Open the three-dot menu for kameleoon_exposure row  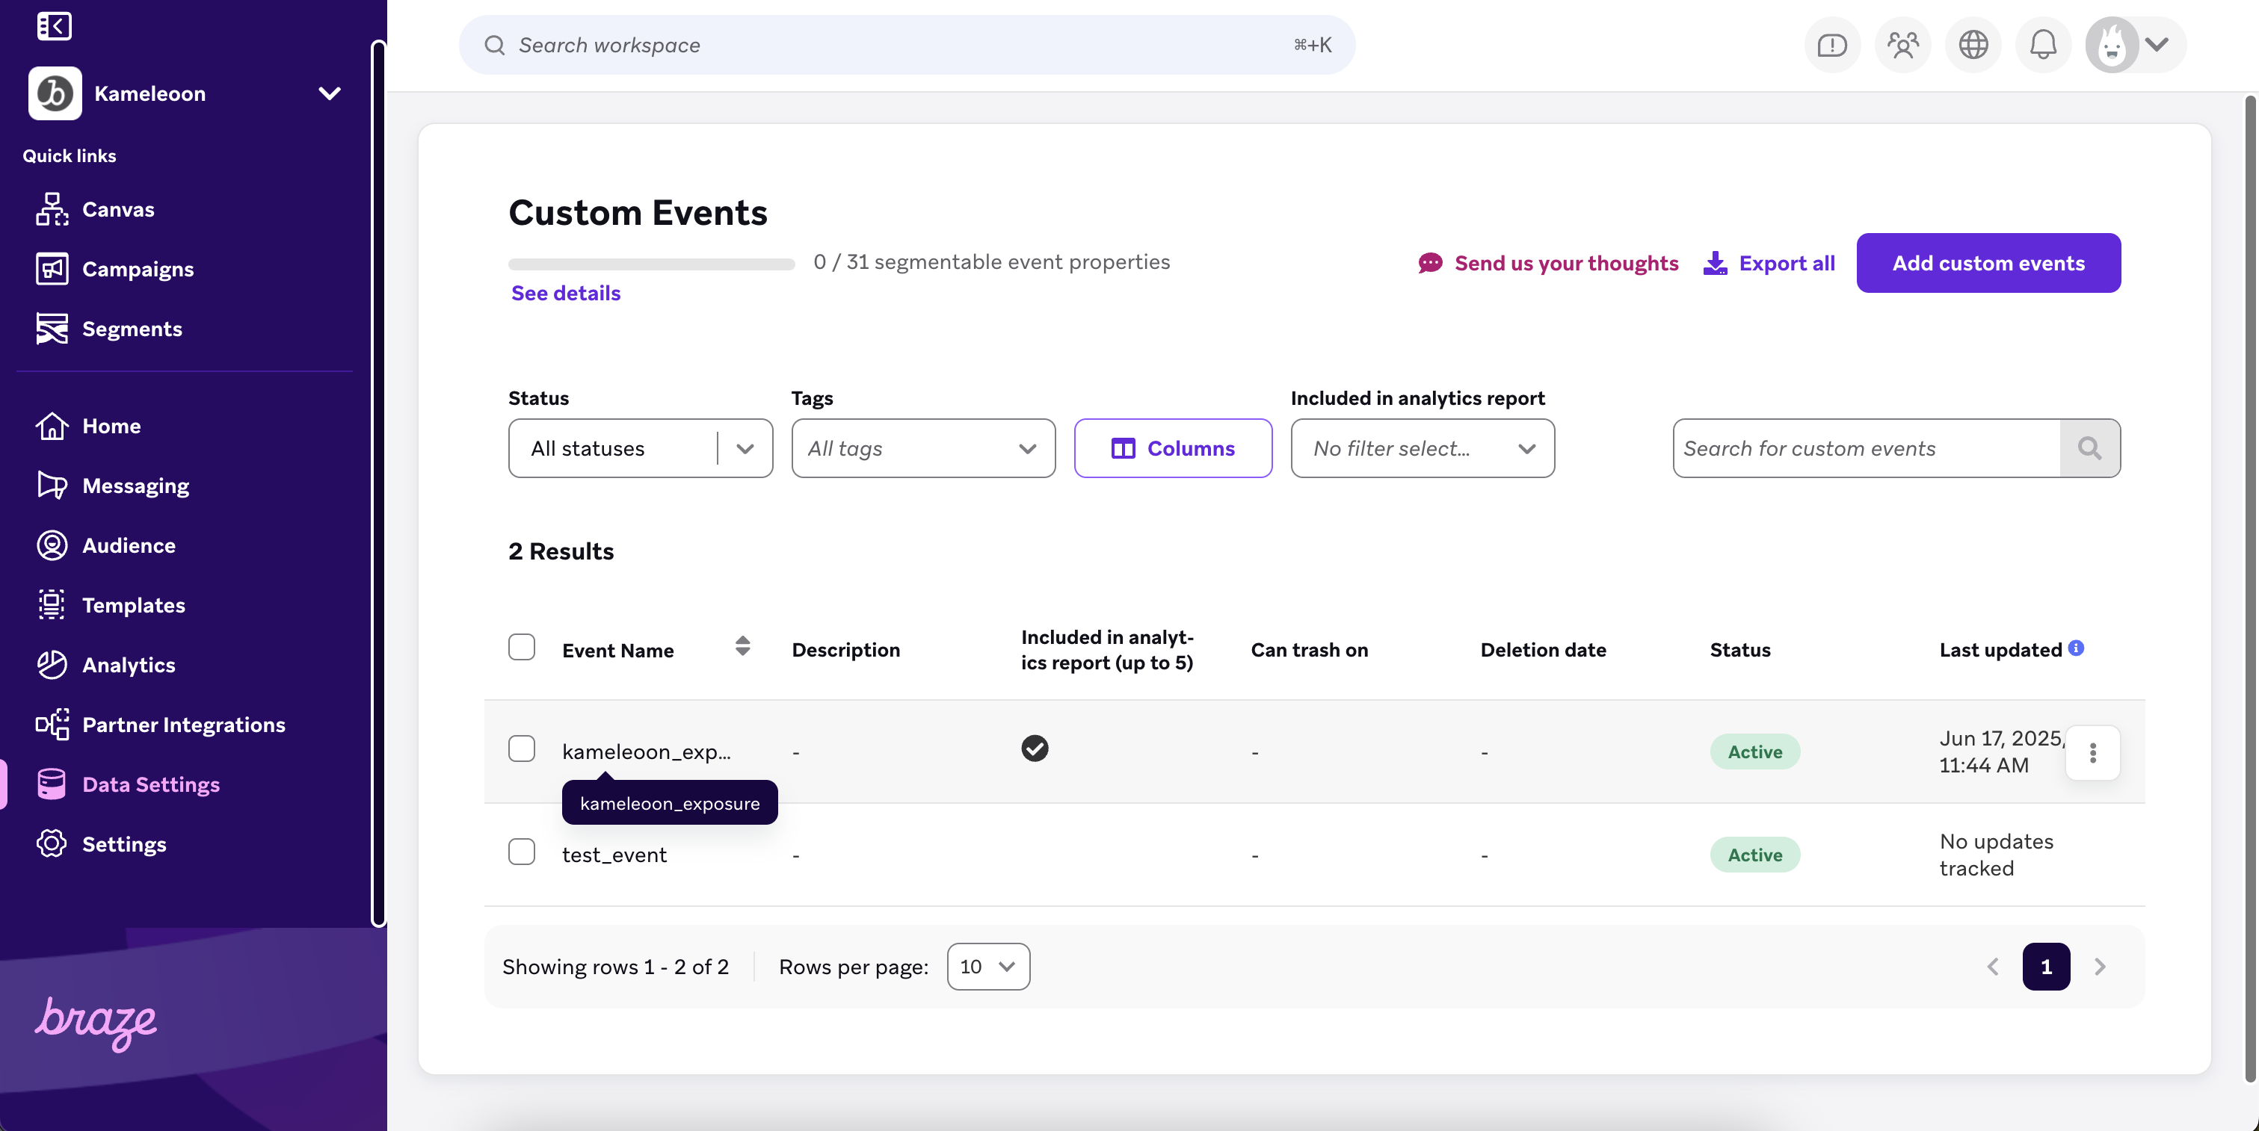click(2092, 752)
